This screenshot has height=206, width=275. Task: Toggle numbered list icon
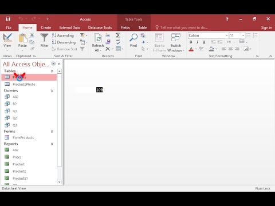click(x=256, y=35)
